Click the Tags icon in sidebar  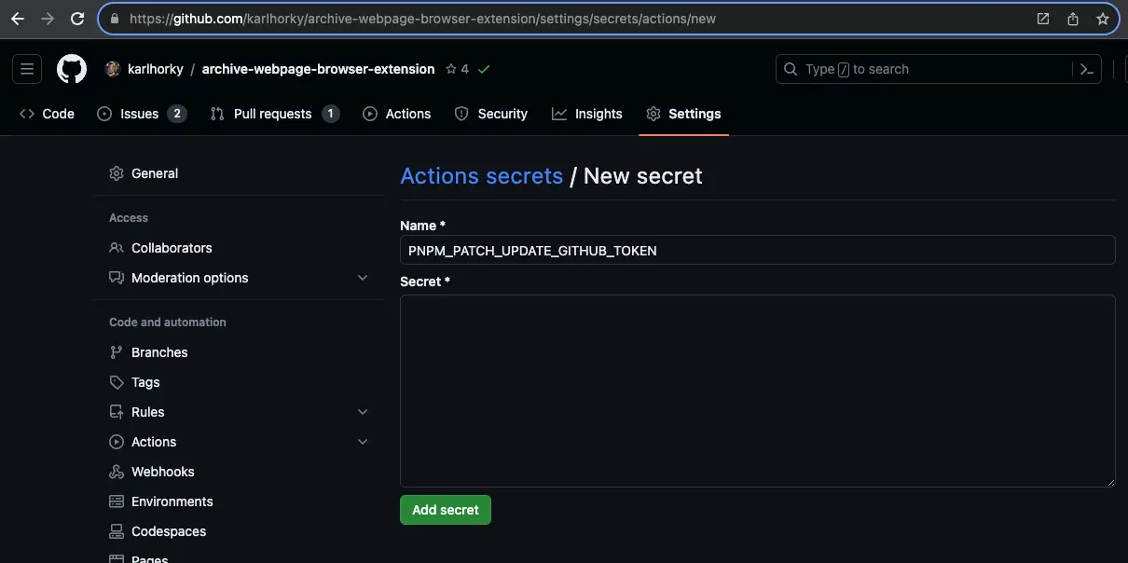[x=117, y=382]
